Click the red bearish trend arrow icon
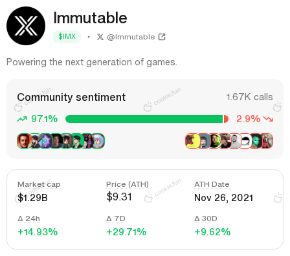The image size is (290, 256). coord(268,119)
